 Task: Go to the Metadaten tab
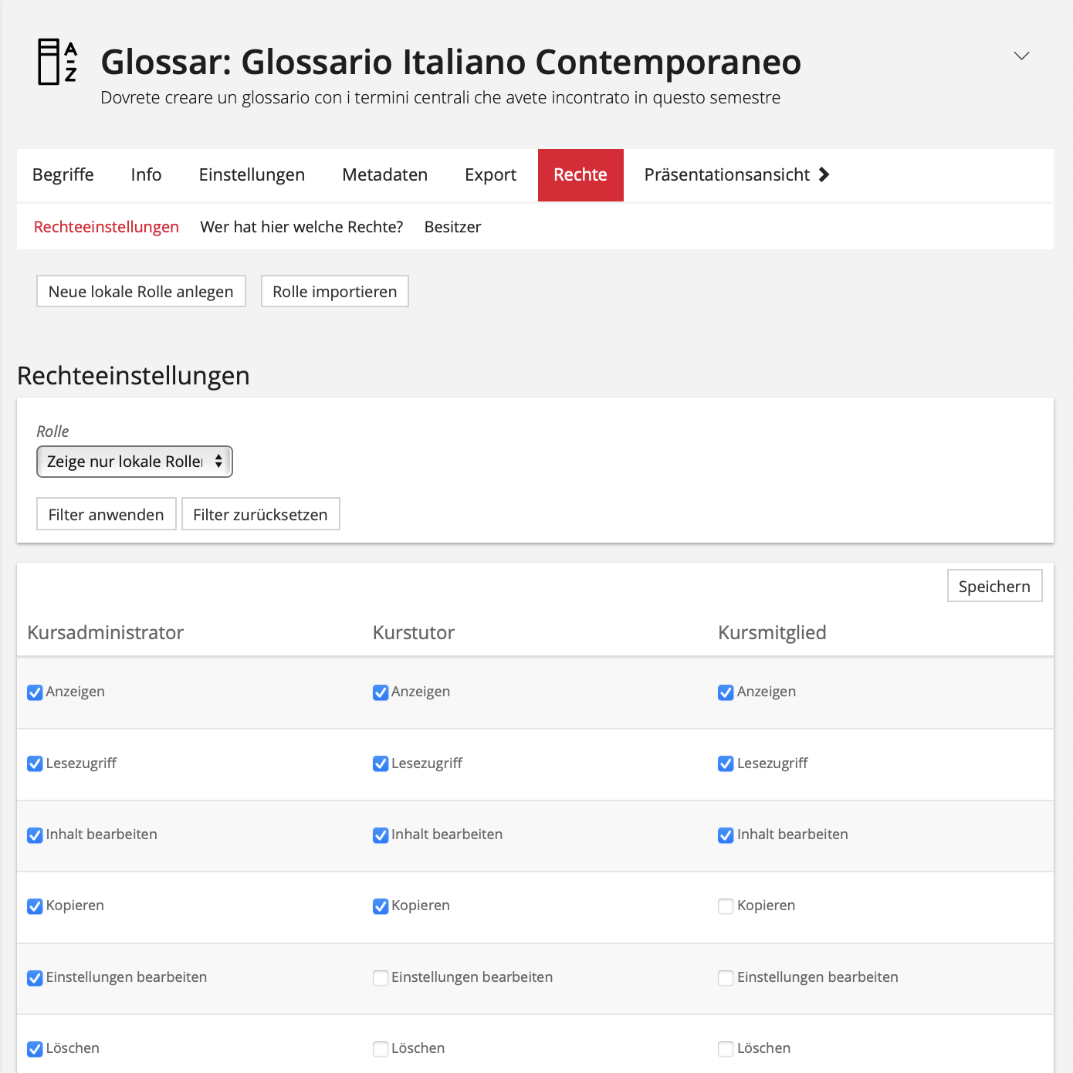[384, 174]
